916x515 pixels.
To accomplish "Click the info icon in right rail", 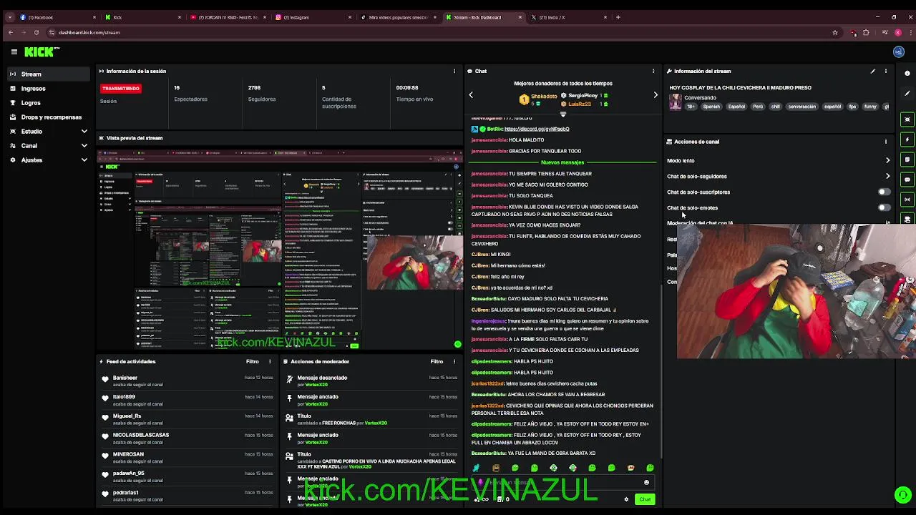I will pos(907,73).
